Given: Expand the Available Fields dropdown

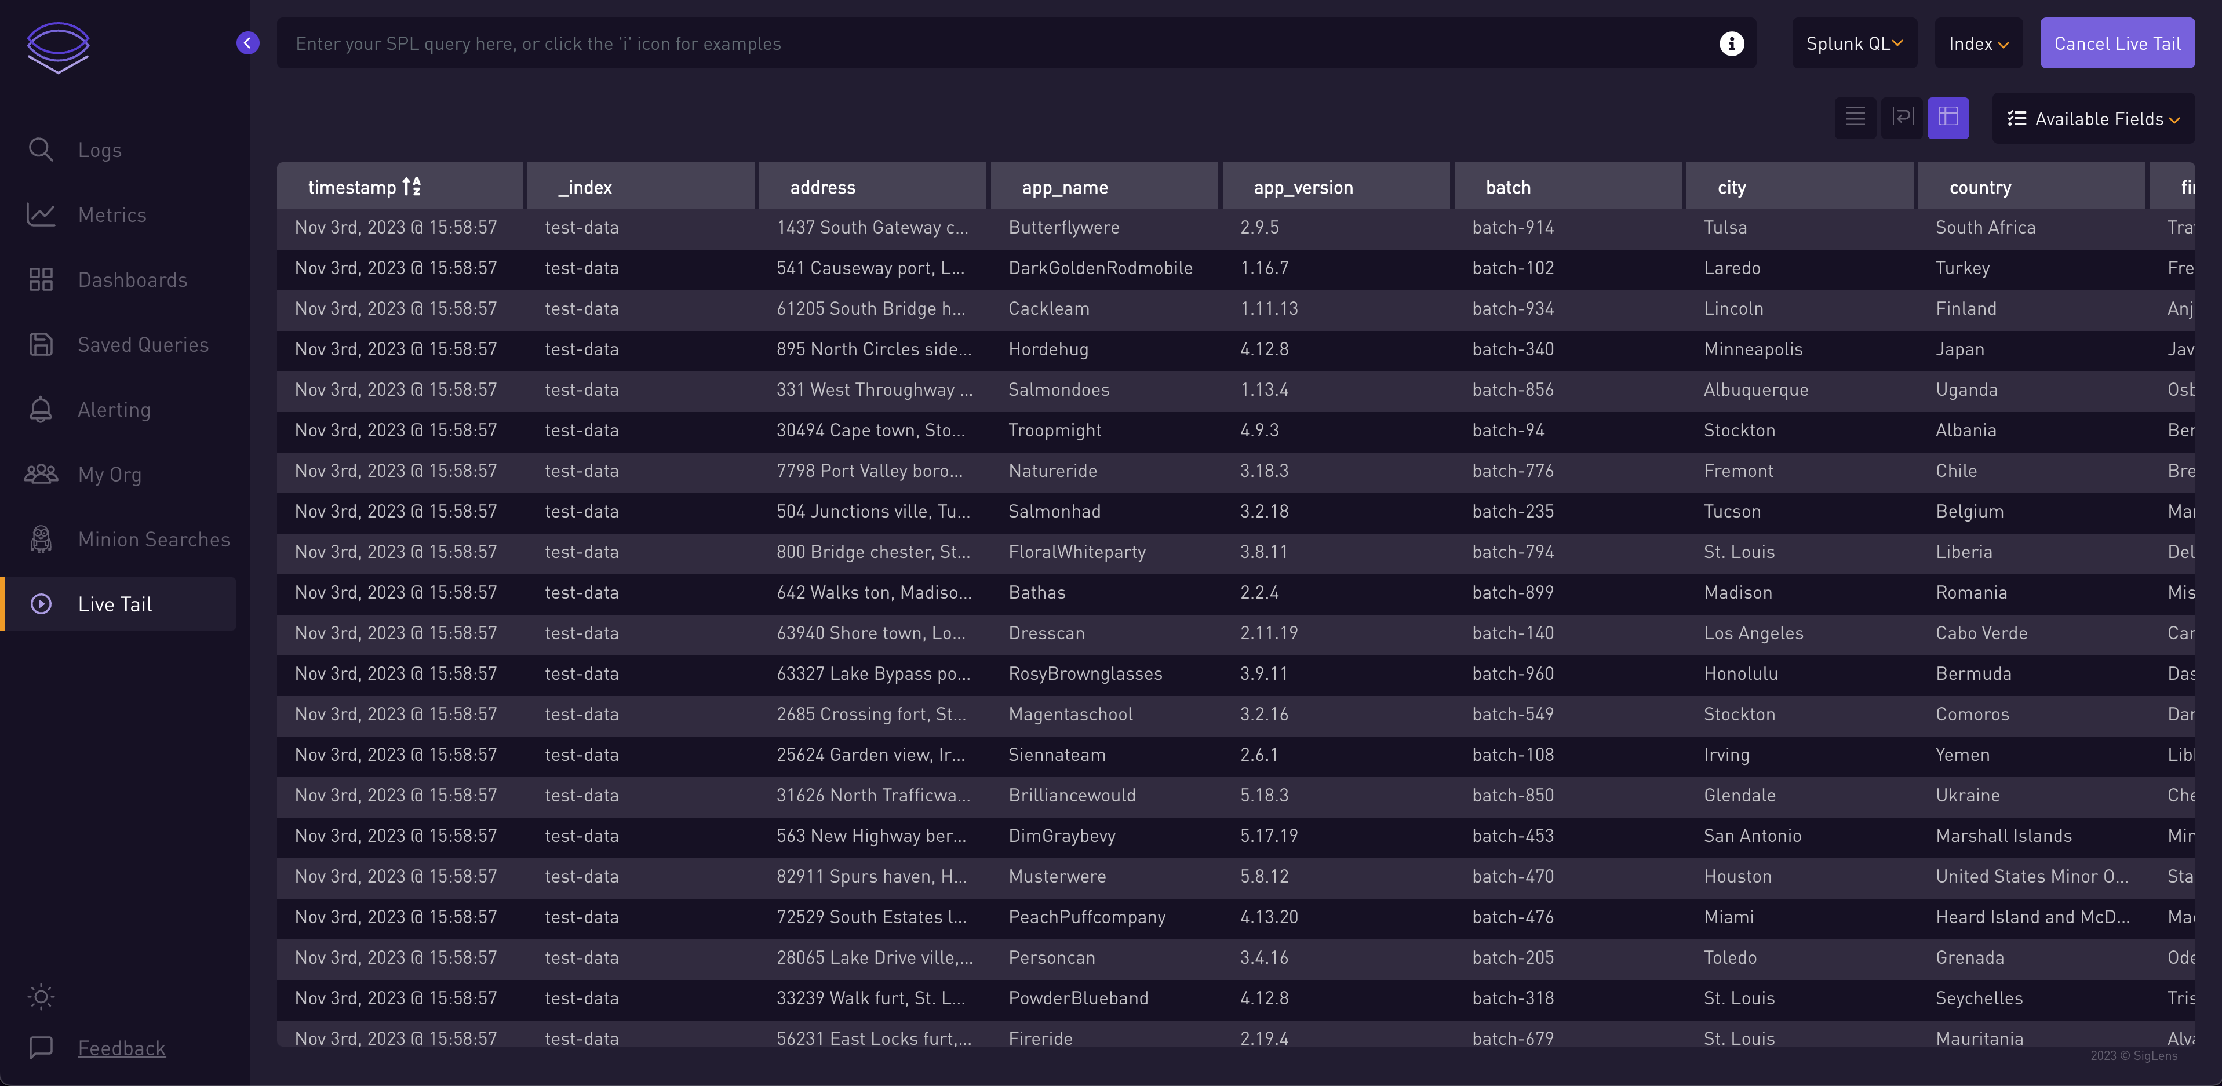Looking at the screenshot, I should (2093, 119).
